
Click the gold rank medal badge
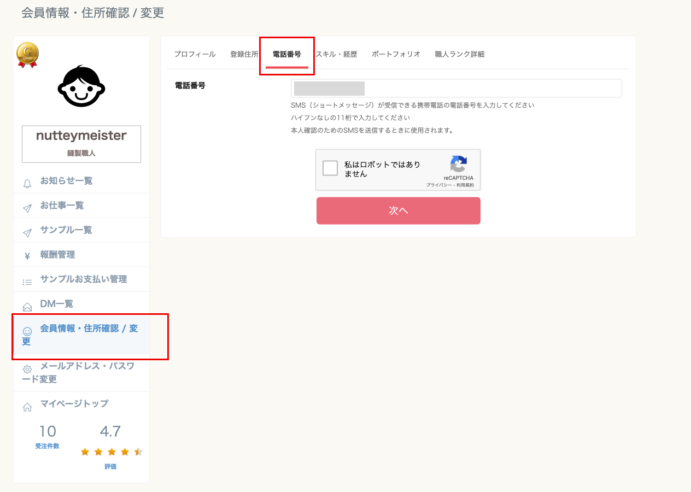27,55
